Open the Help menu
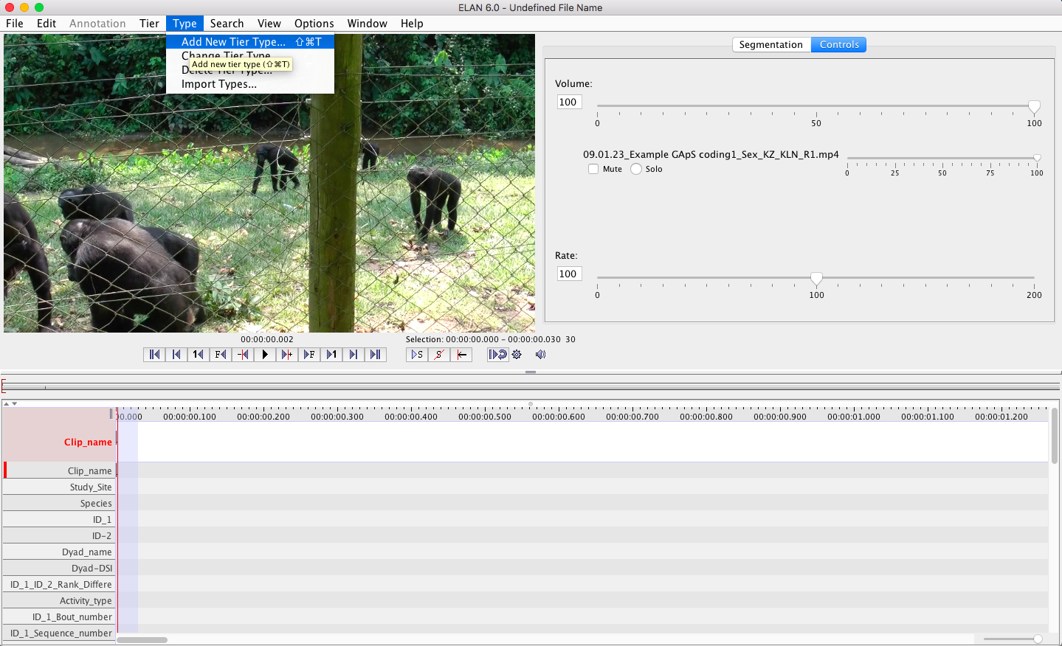Image resolution: width=1062 pixels, height=646 pixels. (412, 24)
